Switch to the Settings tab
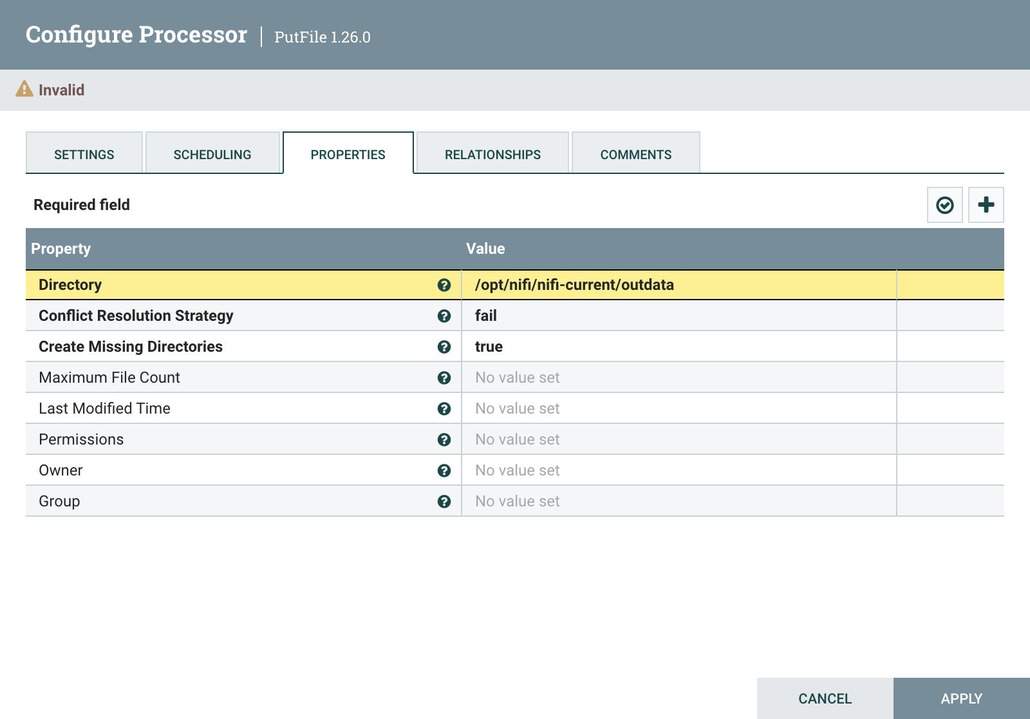 coord(84,153)
